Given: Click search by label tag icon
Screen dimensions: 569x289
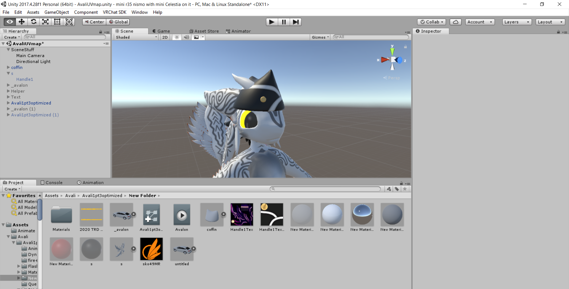Looking at the screenshot, I should click(397, 189).
